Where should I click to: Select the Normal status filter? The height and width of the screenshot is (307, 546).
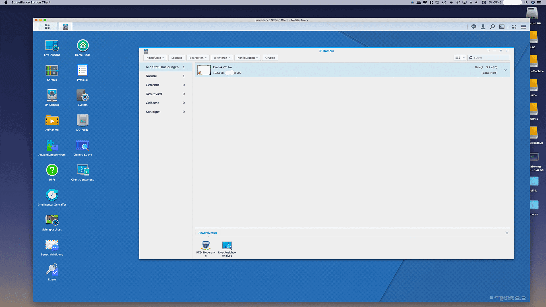(165, 76)
